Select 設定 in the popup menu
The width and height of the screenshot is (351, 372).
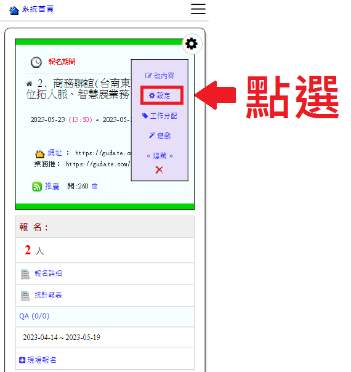(159, 95)
